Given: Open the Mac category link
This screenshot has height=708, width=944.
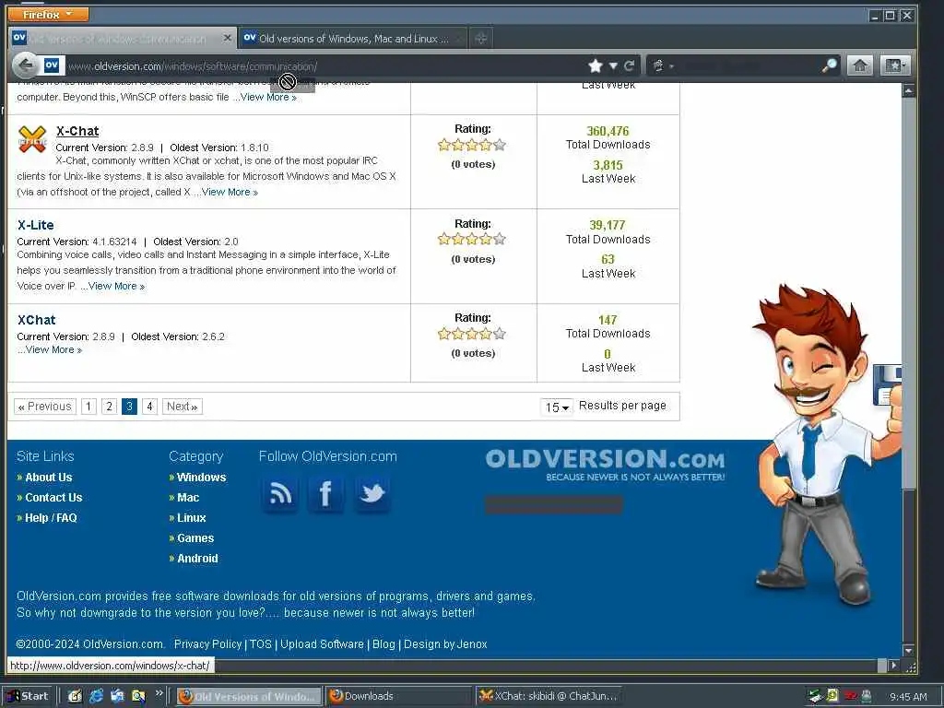Looking at the screenshot, I should point(188,497).
